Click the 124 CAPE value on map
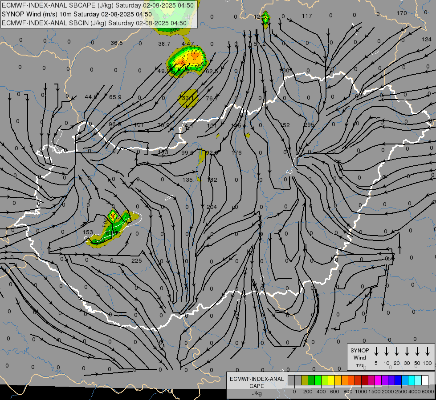Viewport: 436px width, 400px height. pyautogui.click(x=426, y=40)
